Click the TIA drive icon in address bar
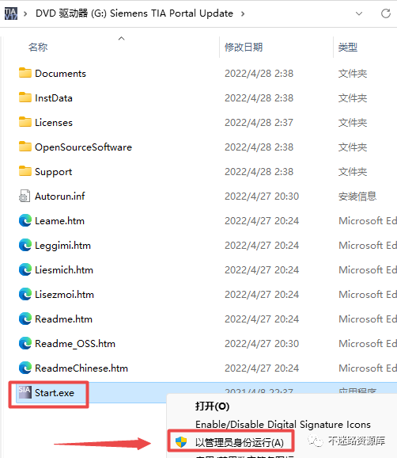Screen dimensions: 397x458 (11, 13)
